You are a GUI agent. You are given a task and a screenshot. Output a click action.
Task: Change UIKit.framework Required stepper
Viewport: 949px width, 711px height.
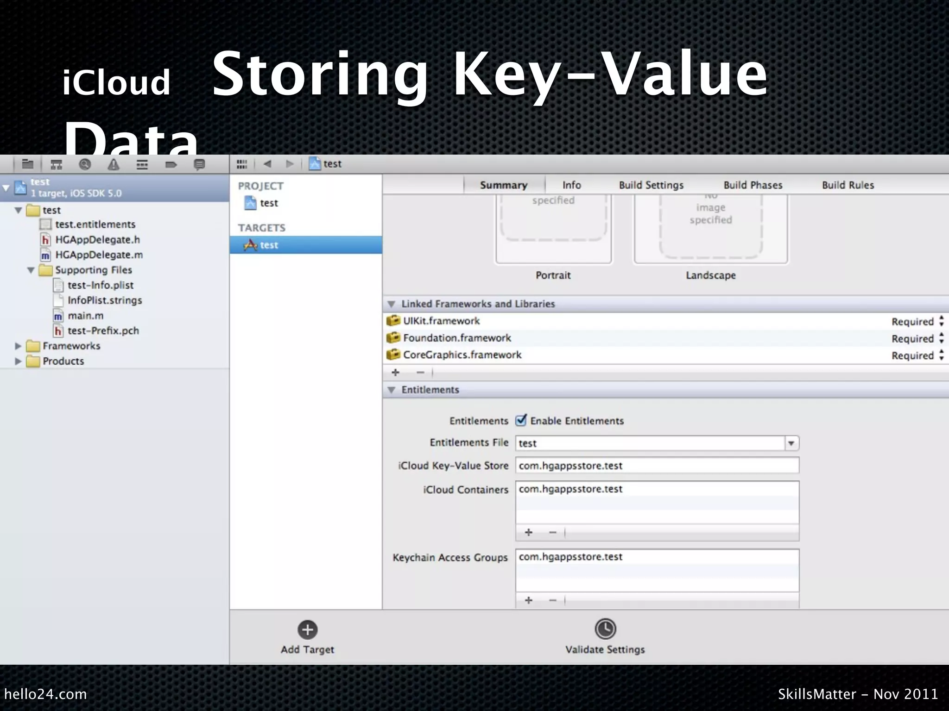tap(941, 321)
